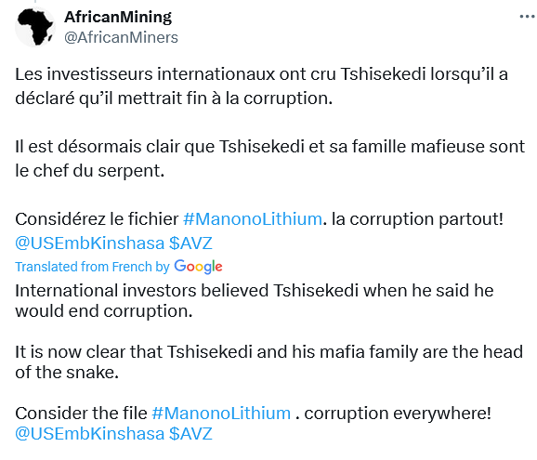This screenshot has height=460, width=537.
Task: Click the 'Considérez le fichier' line
Action: 259,219
